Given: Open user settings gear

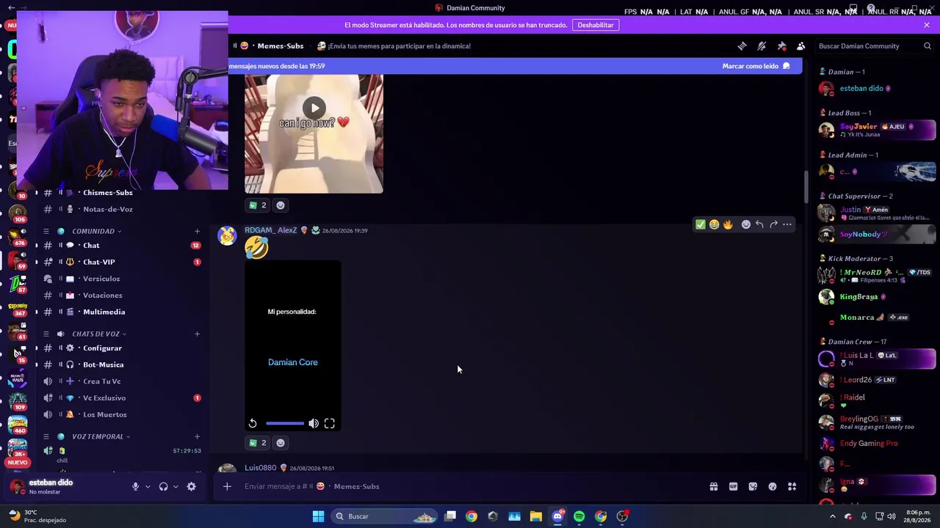Looking at the screenshot, I should [192, 486].
